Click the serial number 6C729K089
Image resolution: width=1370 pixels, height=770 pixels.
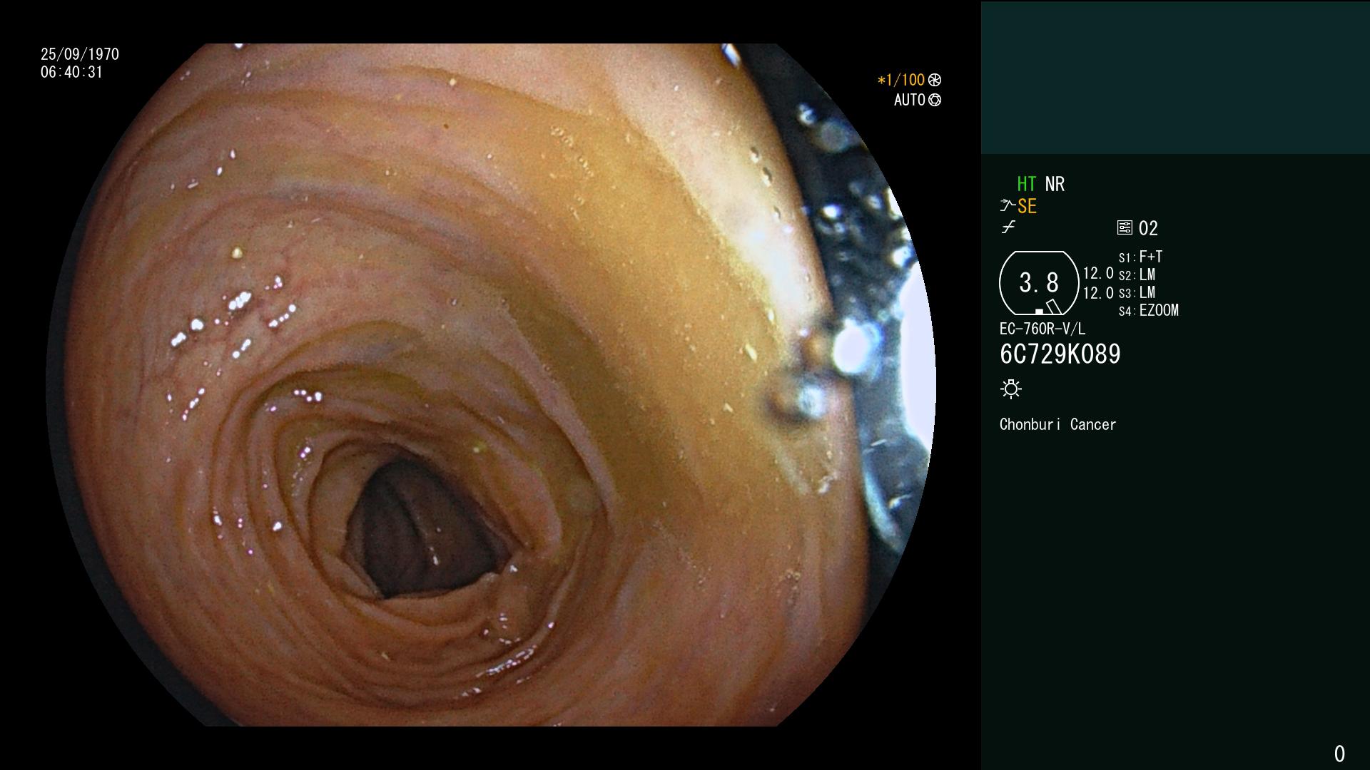(x=1060, y=354)
